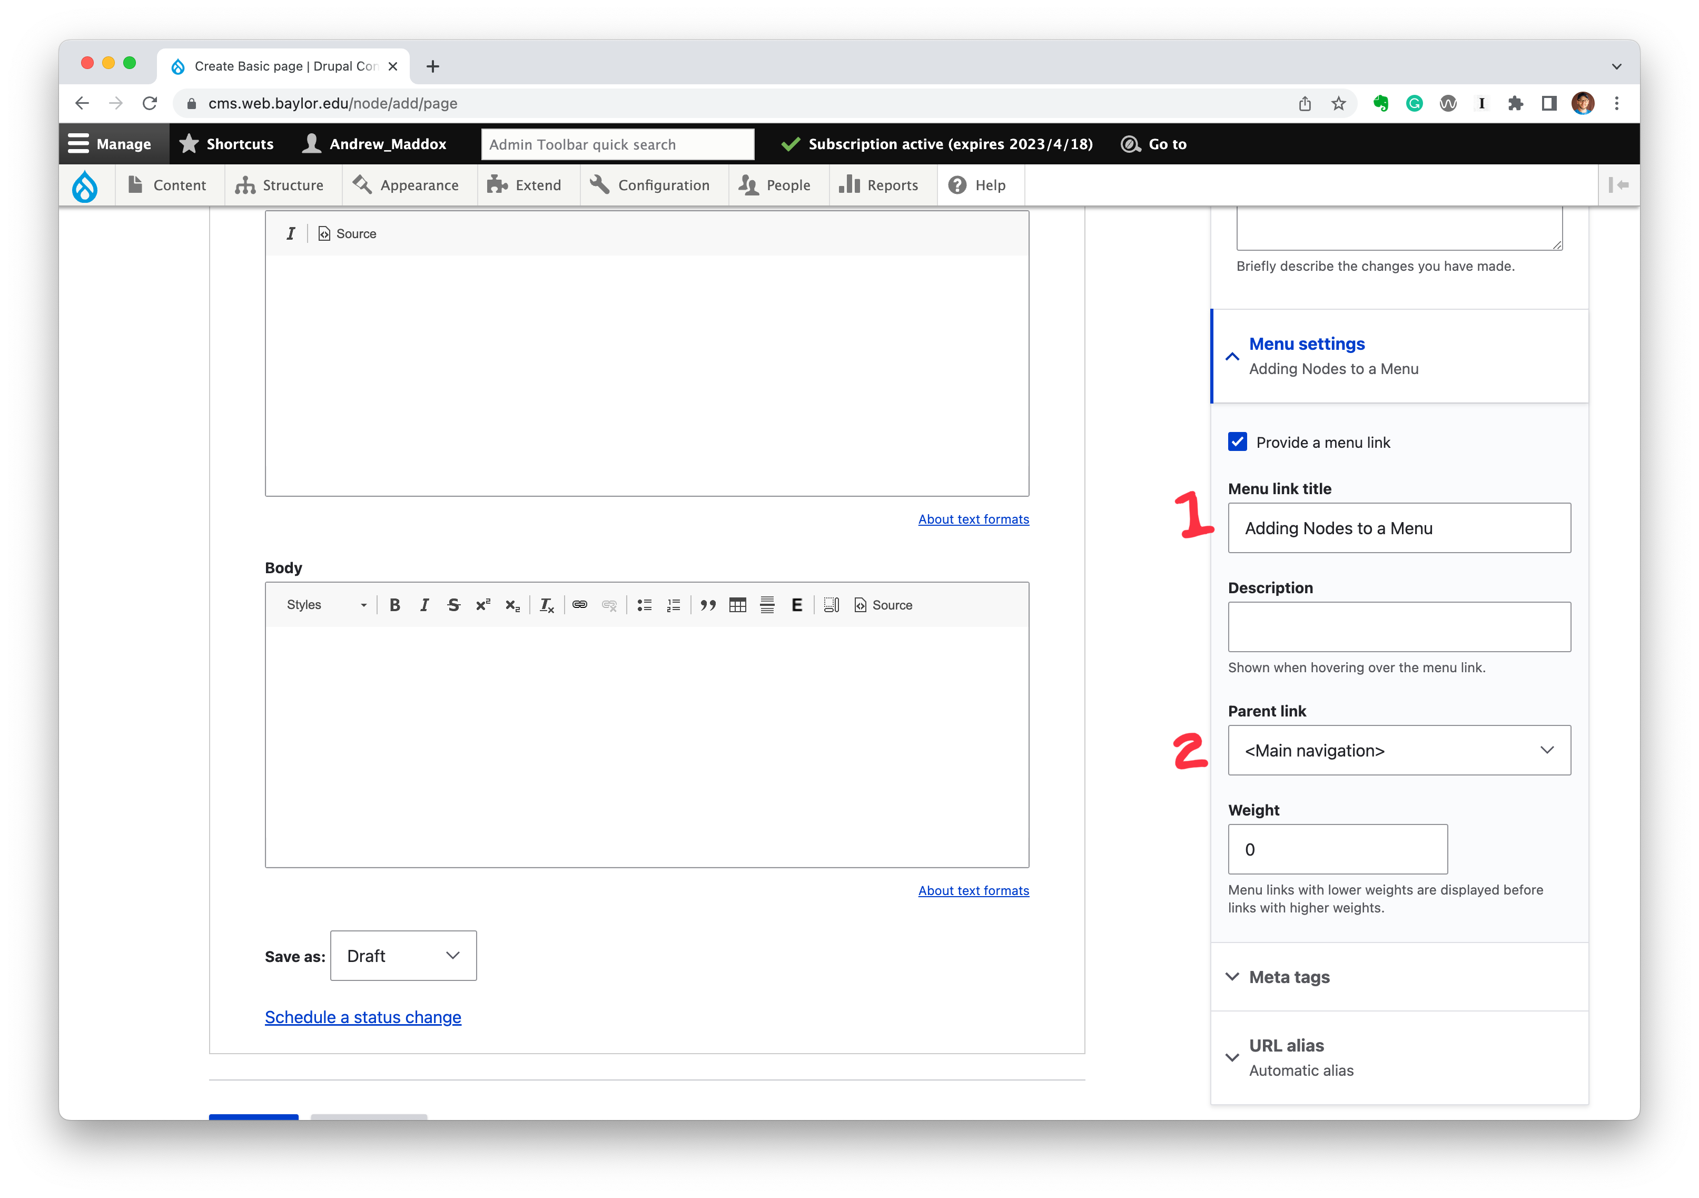Viewport: 1699px width, 1198px height.
Task: Apply italic formatting in the Body toolbar
Action: tap(424, 605)
